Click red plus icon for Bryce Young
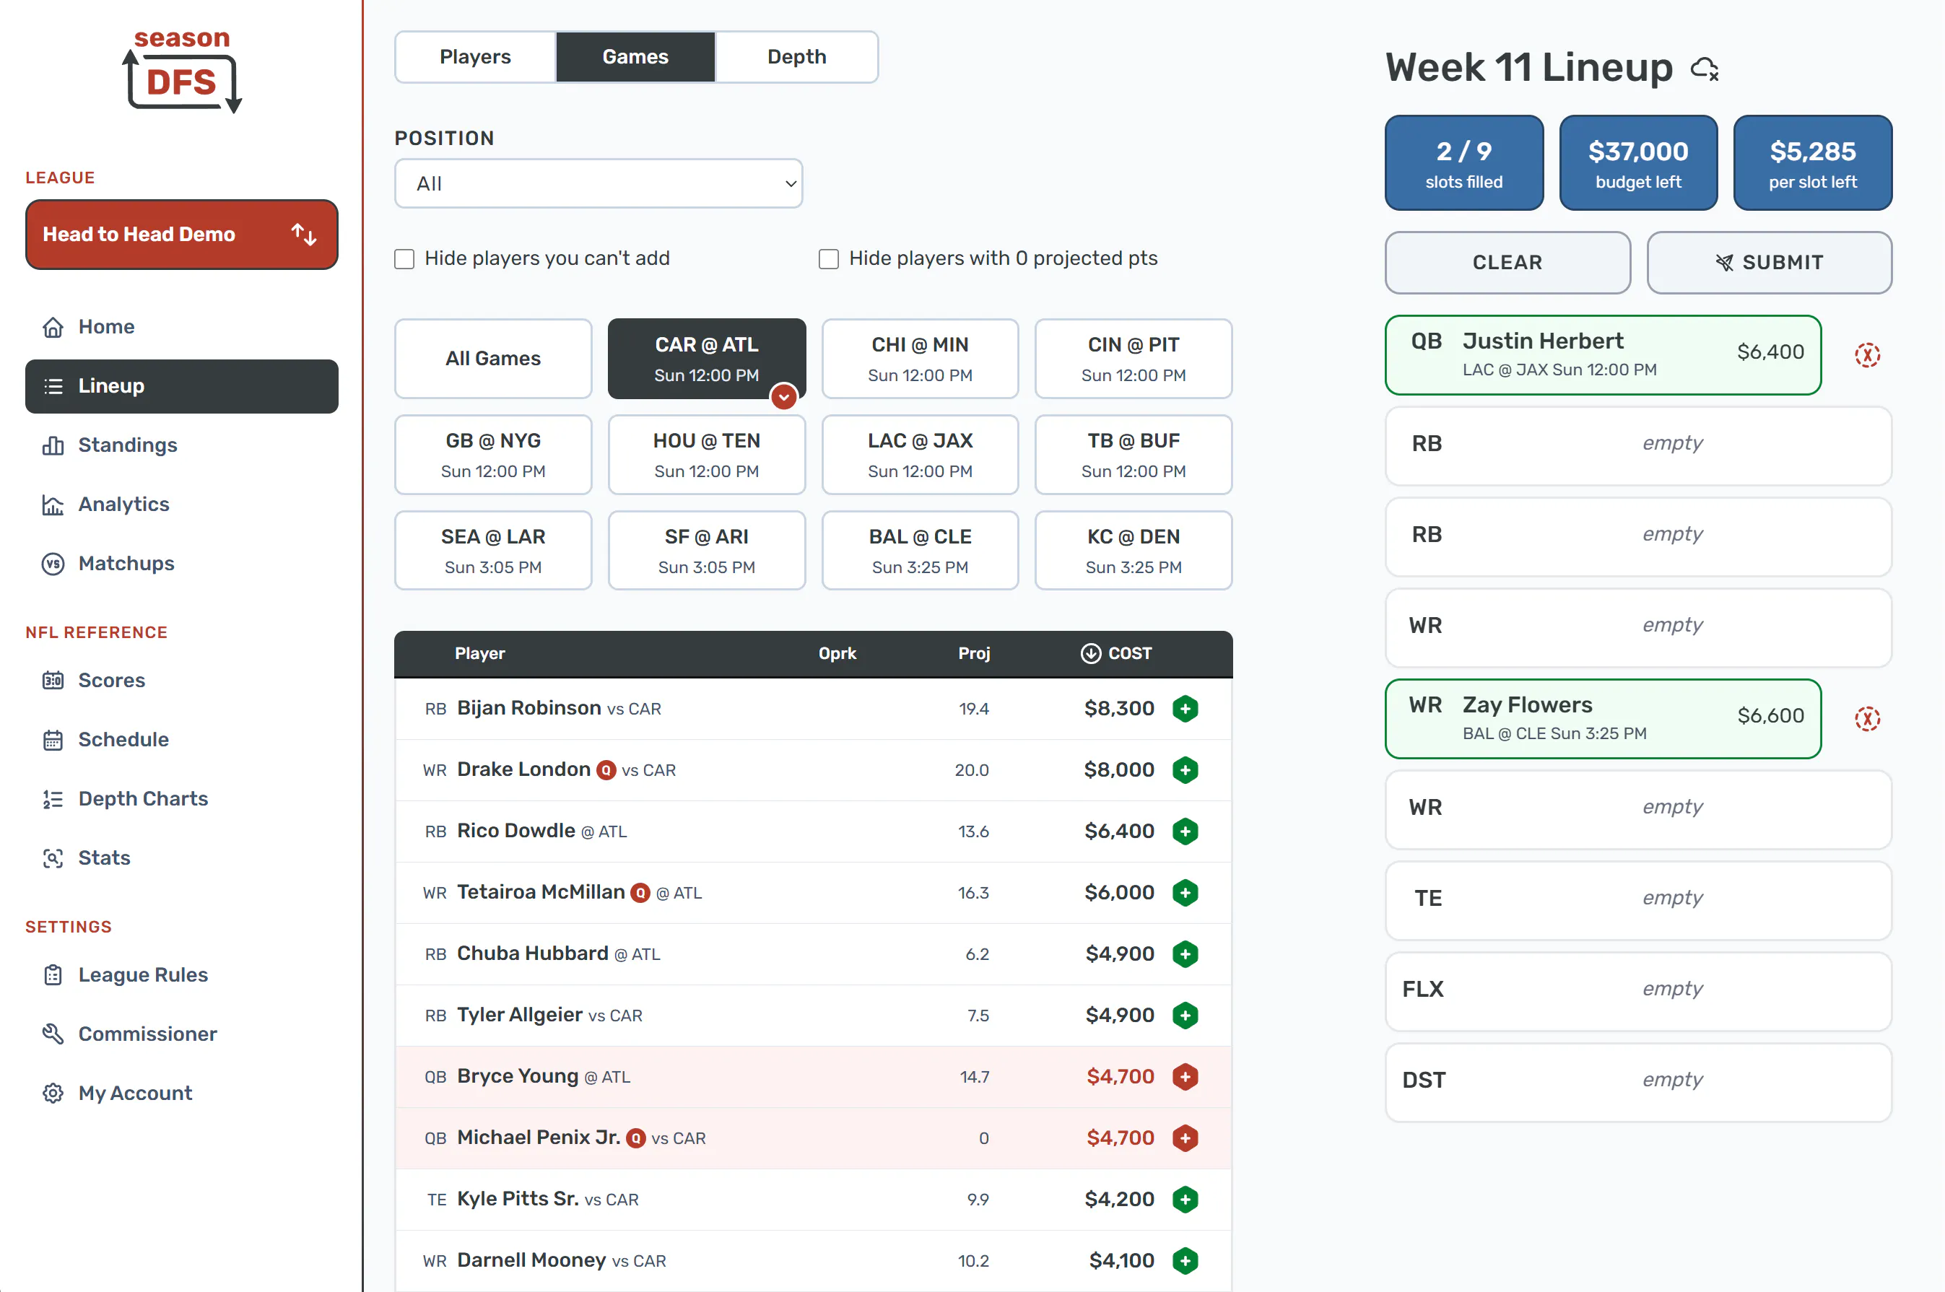Screen dimensions: 1945x1292 1184,1077
